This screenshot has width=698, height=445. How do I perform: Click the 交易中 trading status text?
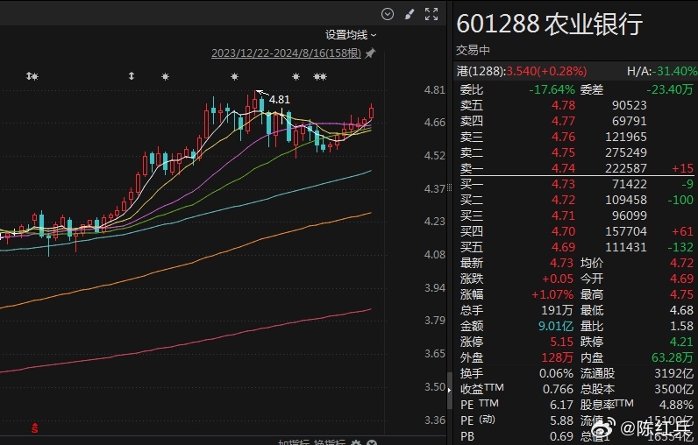click(x=473, y=50)
